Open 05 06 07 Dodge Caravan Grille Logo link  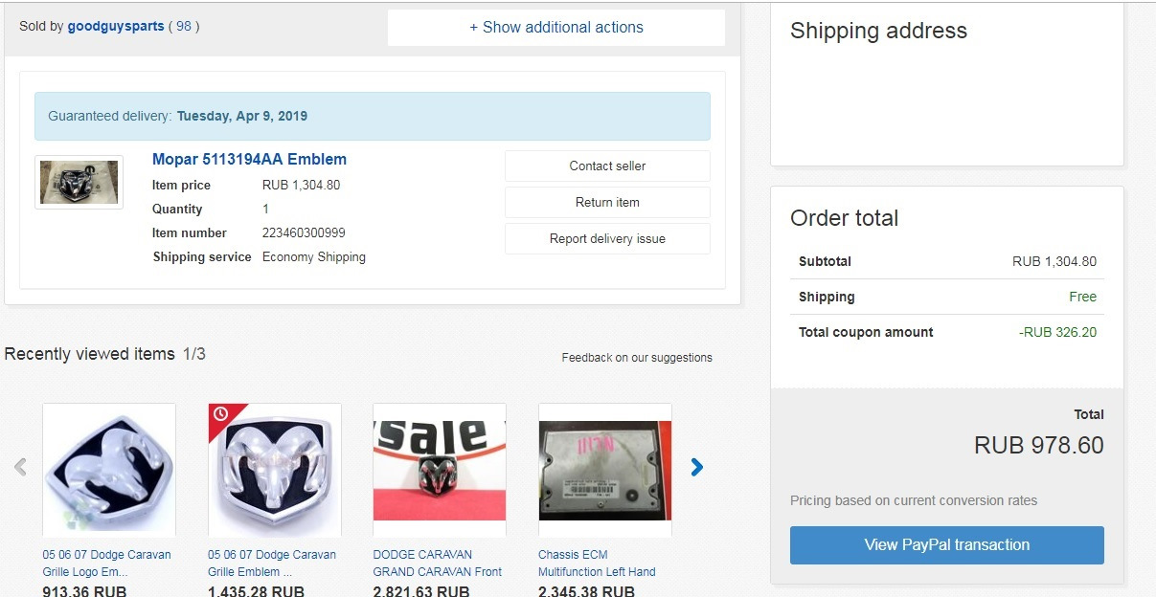pos(106,563)
